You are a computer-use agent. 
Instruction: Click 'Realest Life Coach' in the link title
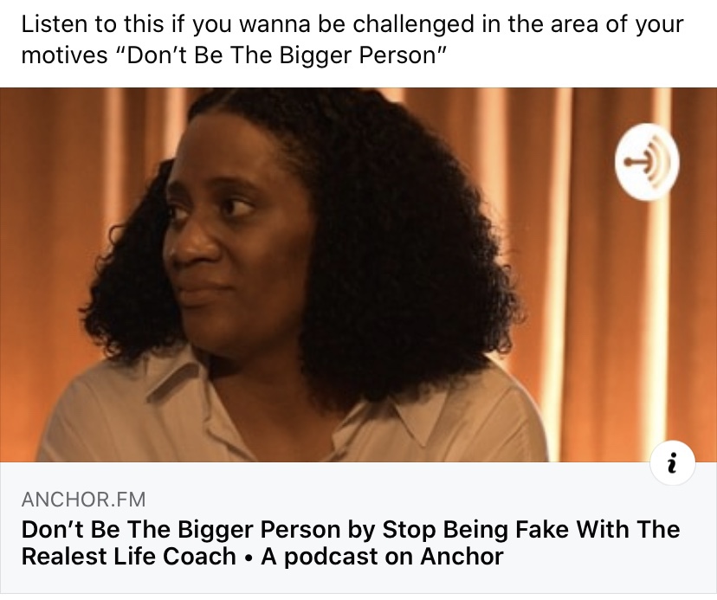128,557
